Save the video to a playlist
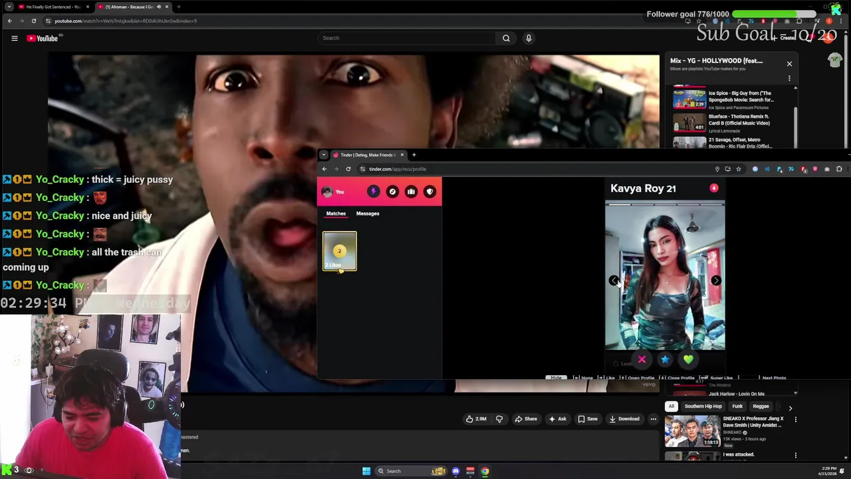The width and height of the screenshot is (851, 479). pyautogui.click(x=587, y=419)
